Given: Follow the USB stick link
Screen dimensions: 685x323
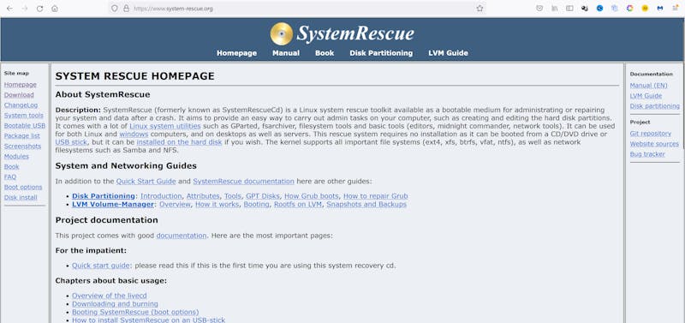Looking at the screenshot, I should click(x=71, y=142).
